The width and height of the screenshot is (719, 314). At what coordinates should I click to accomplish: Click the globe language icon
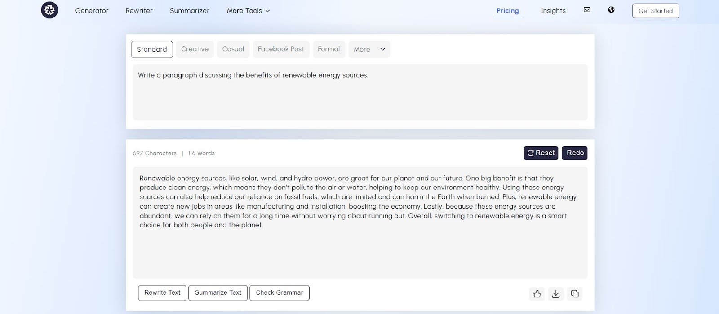pos(611,10)
